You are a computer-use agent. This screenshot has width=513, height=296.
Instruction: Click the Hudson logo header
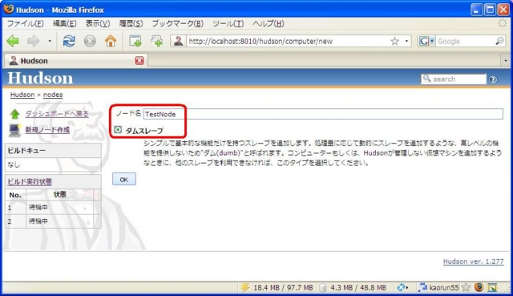coord(40,79)
